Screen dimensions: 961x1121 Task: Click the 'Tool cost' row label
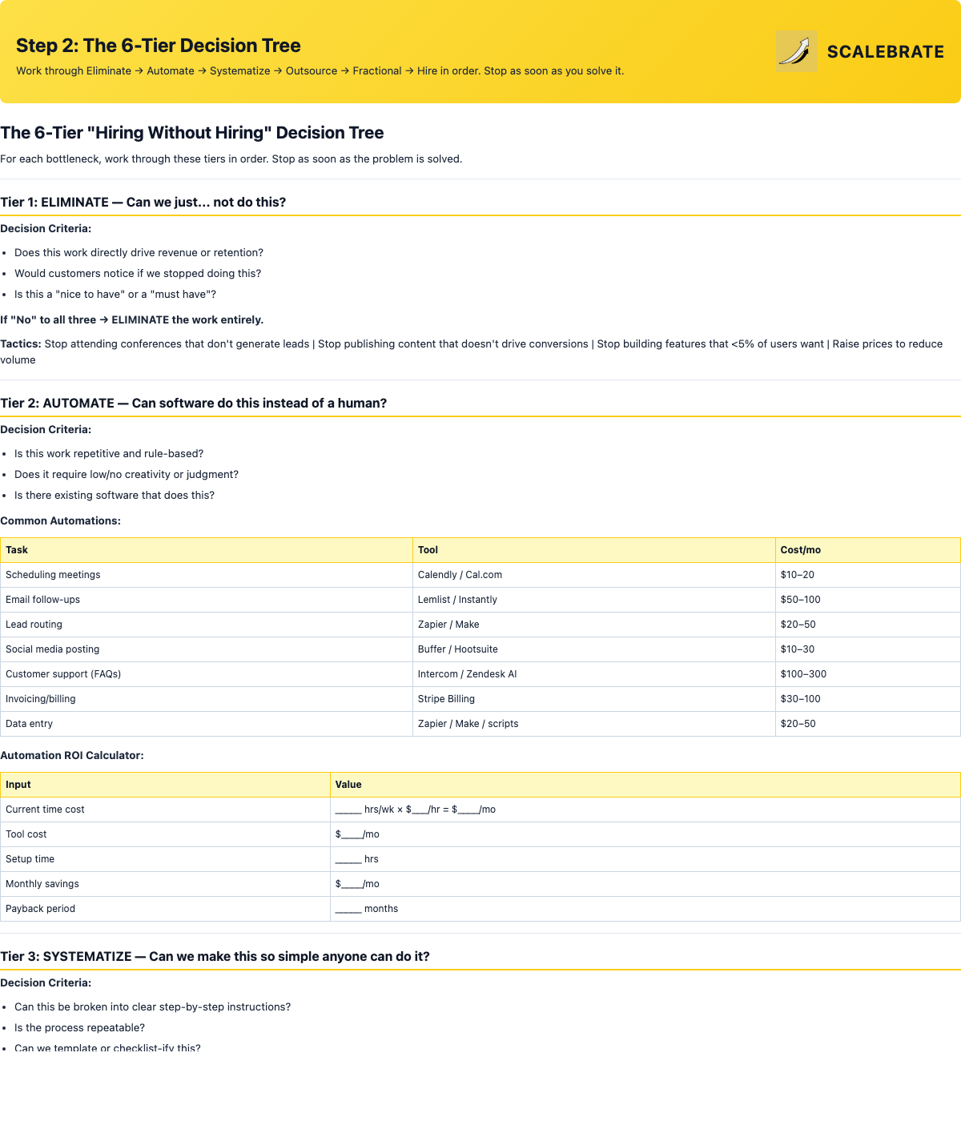[165, 834]
